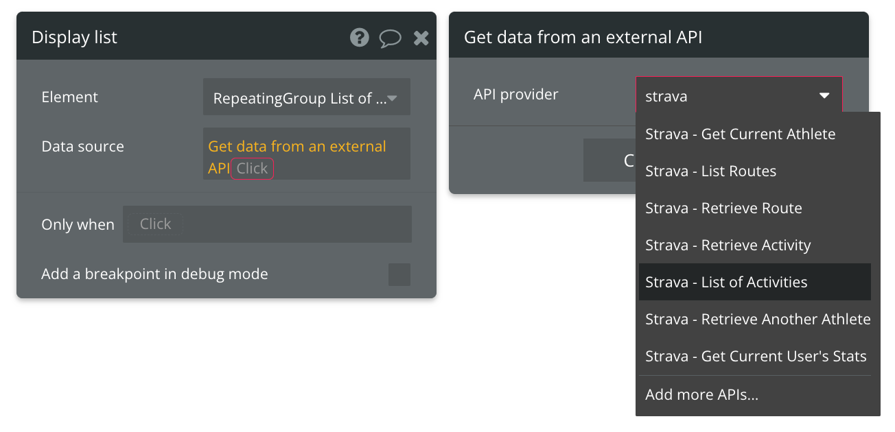The image size is (895, 432).
Task: Open the Element selector showing RepeatingGroup List
Action: 306,97
